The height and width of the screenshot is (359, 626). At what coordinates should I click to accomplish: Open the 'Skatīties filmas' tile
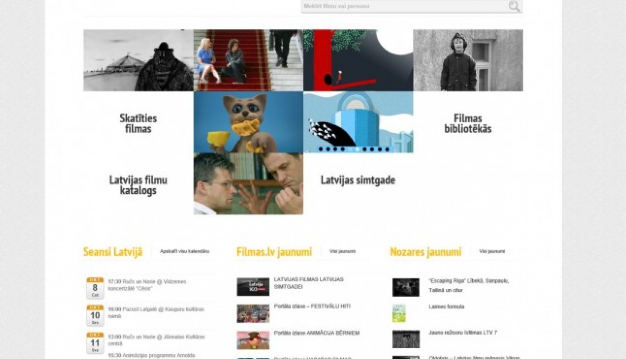tap(138, 123)
